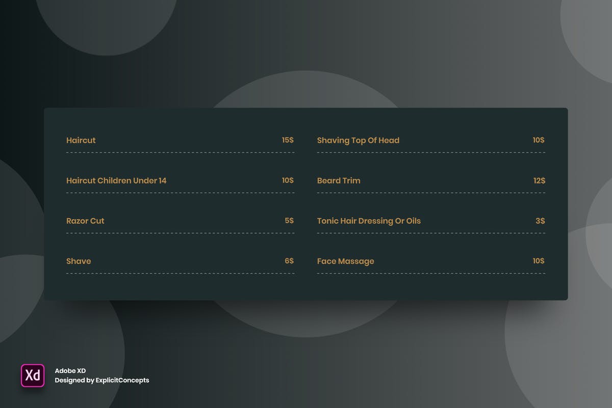
Task: Click the 6$ price beside Shave
Action: point(289,261)
